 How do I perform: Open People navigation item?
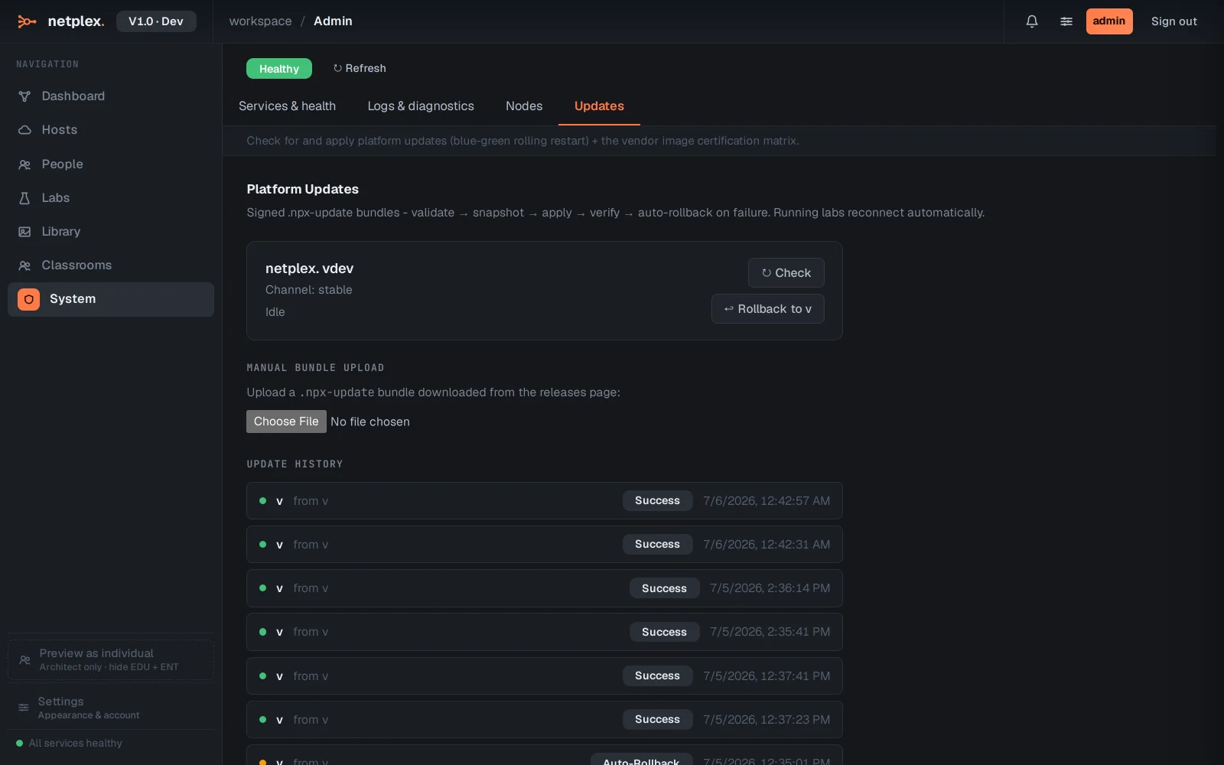(111, 164)
